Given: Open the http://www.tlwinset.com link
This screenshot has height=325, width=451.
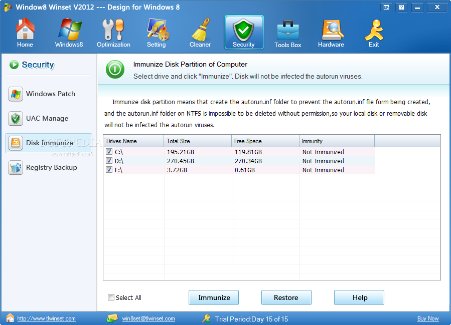Looking at the screenshot, I should click(x=46, y=318).
